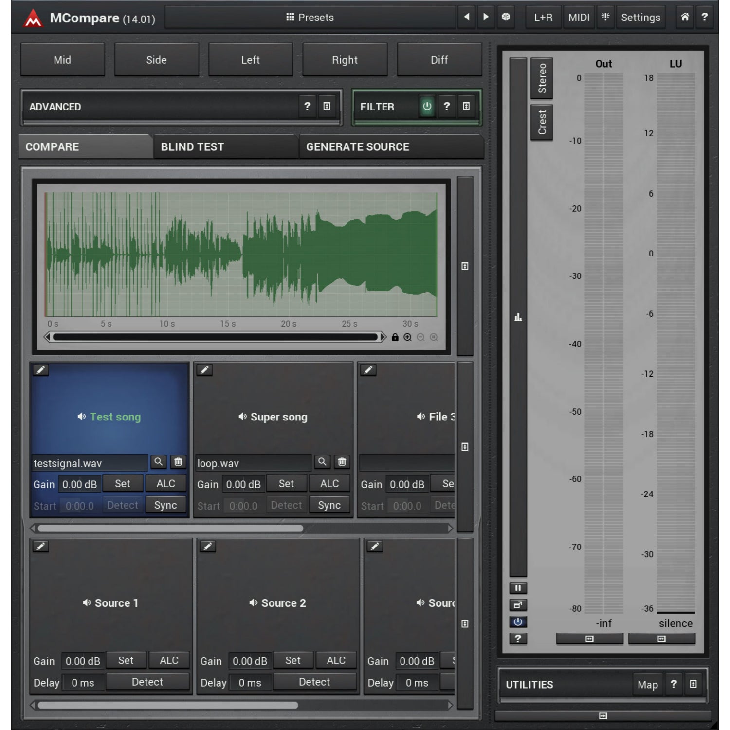Viewport: 730px width, 730px height.
Task: Click Detect delay for Source 1
Action: point(147,682)
